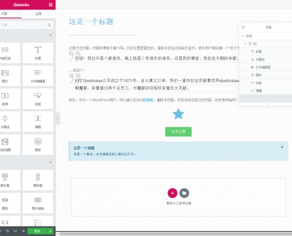Add new section with plus button
This screenshot has width=292, height=236.
coord(172,193)
